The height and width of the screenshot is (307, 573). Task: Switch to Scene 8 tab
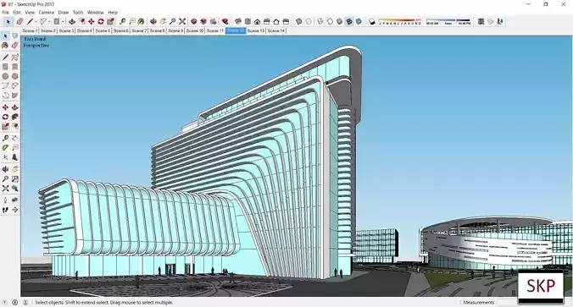pos(157,30)
